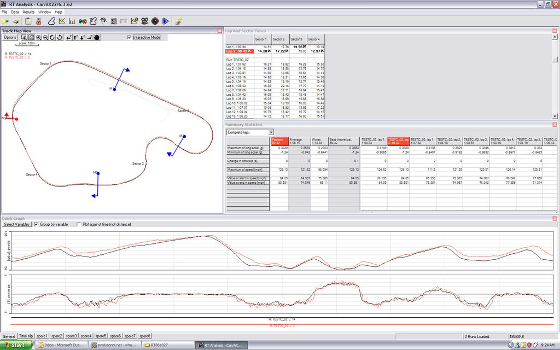Uncheck Group by variable
This screenshot has width=560, height=350.
(36, 224)
